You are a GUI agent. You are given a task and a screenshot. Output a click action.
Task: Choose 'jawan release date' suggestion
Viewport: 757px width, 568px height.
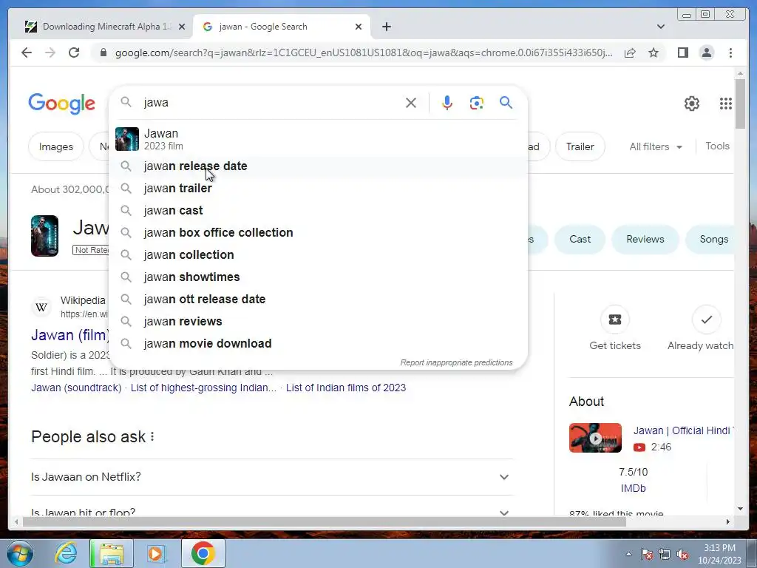[x=319, y=166]
